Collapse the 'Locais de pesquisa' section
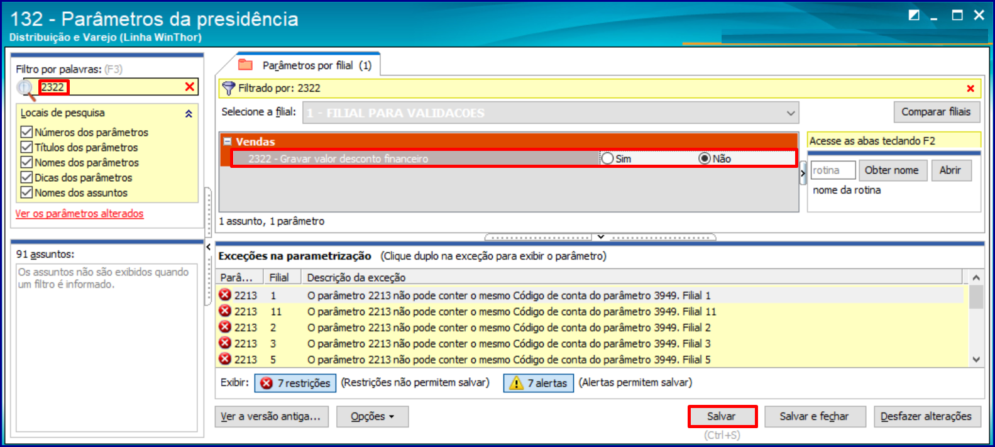The image size is (995, 447). (x=189, y=114)
